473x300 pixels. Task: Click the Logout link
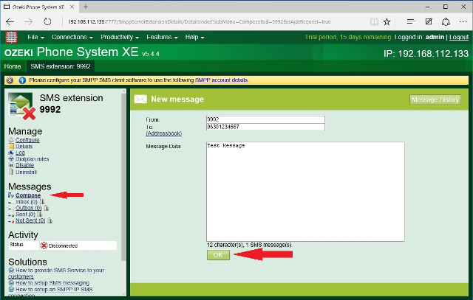click(x=459, y=37)
